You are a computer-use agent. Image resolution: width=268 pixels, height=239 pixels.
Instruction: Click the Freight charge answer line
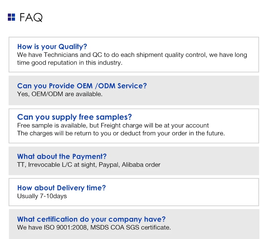[x=113, y=126]
